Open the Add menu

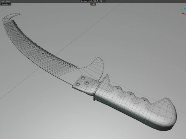click(3, 1)
